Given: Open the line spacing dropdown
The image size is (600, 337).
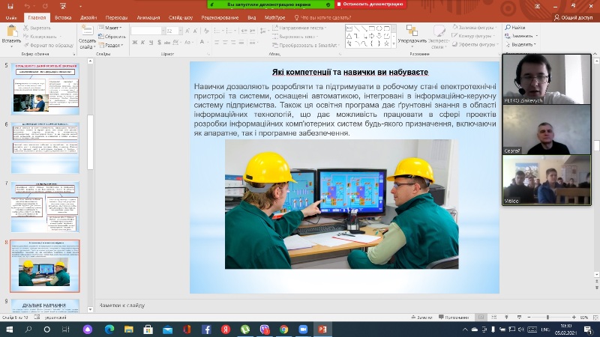Looking at the screenshot, I should coord(264,31).
